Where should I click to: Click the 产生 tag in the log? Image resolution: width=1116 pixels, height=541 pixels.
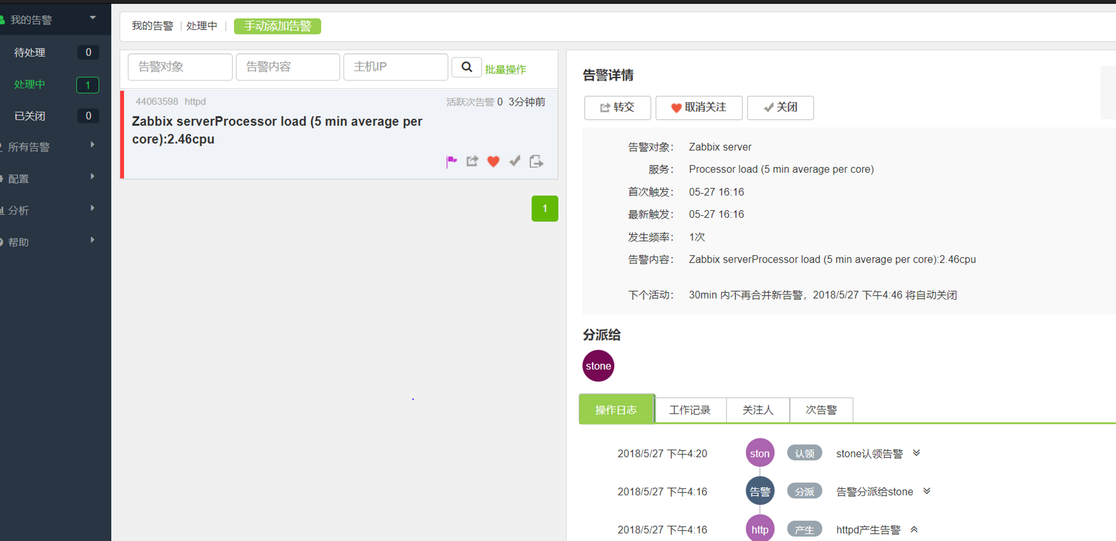click(x=804, y=529)
